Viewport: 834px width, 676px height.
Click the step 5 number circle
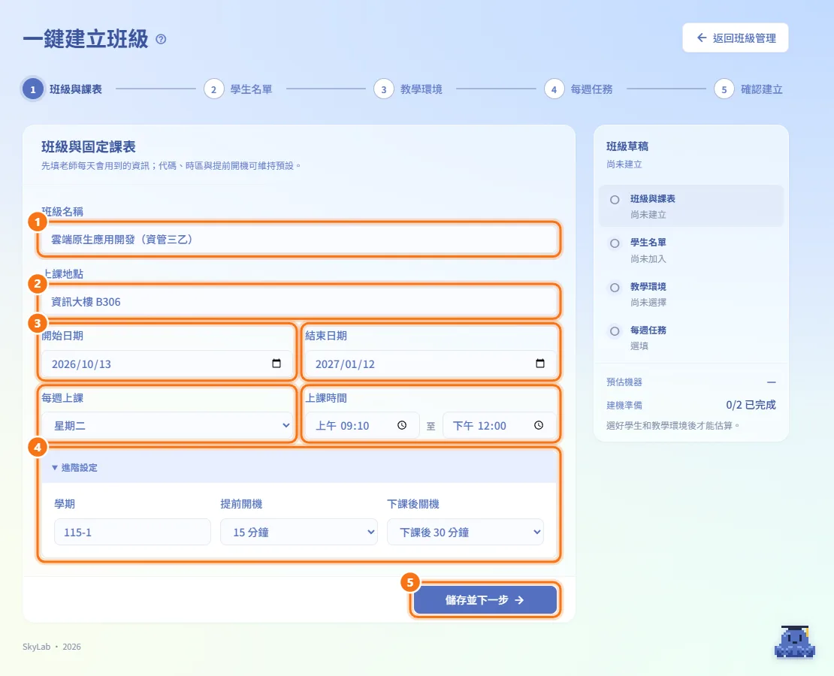click(x=724, y=89)
